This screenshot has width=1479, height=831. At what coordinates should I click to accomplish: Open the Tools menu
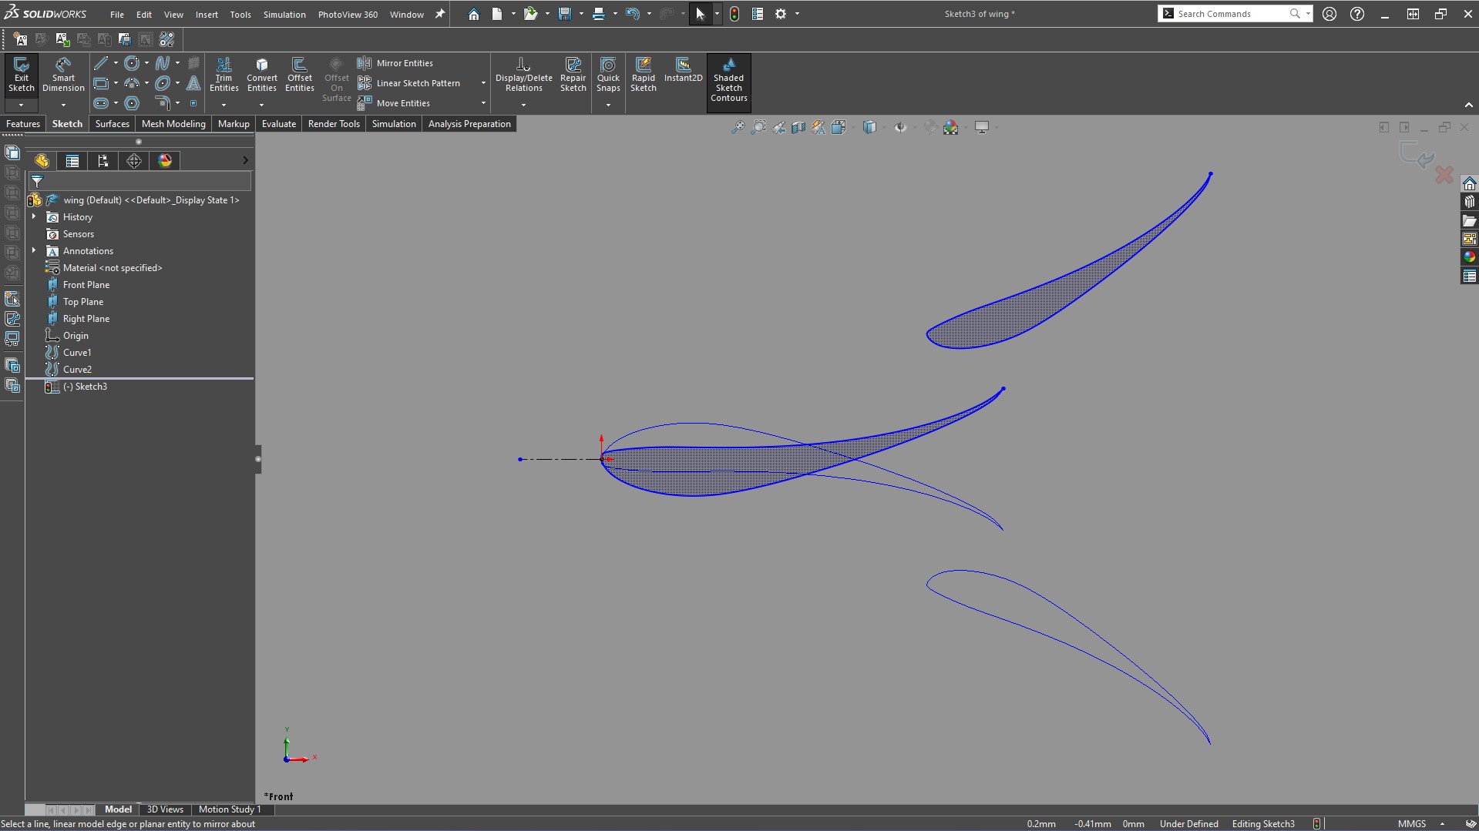pyautogui.click(x=240, y=14)
